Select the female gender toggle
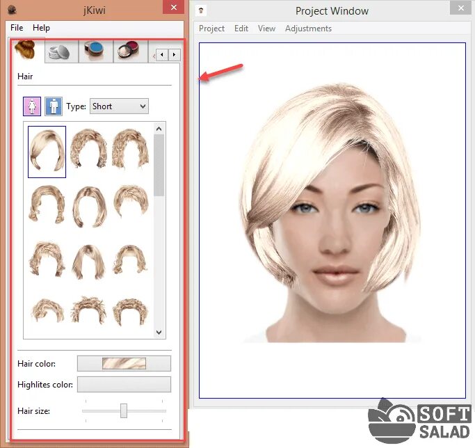Image resolution: width=475 pixels, height=448 pixels. tap(33, 106)
